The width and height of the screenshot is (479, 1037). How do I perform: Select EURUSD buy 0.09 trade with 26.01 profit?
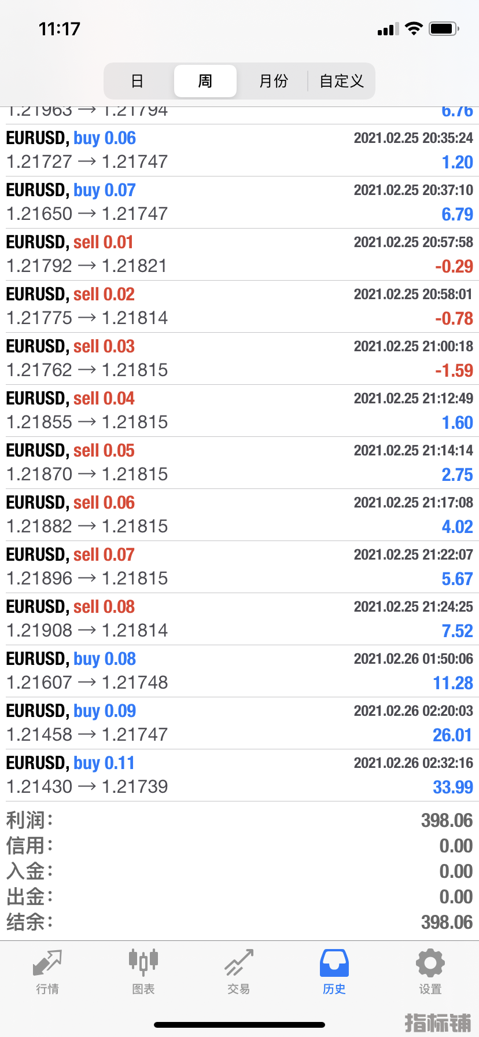coord(239,723)
